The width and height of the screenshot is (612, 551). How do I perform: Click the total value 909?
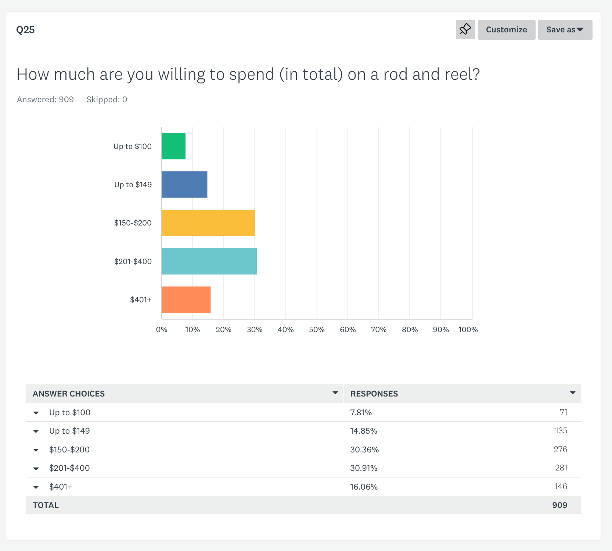(560, 505)
